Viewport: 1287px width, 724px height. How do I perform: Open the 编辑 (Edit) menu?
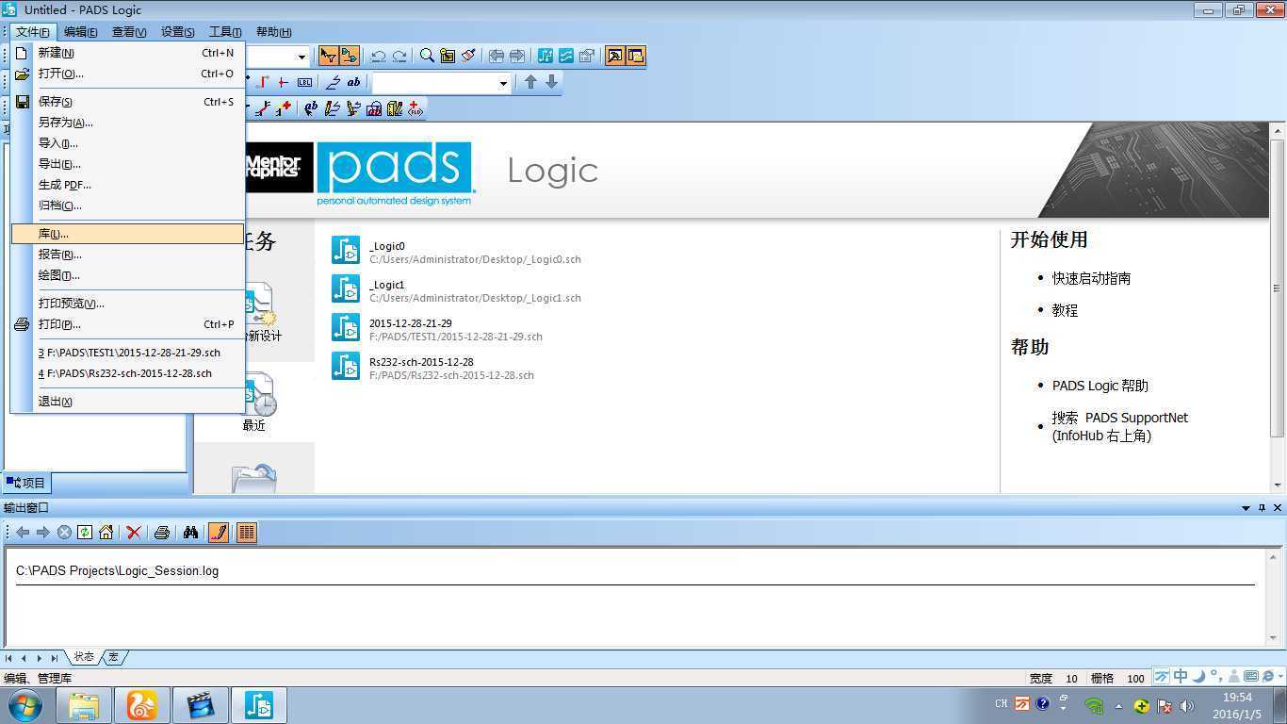(x=80, y=32)
